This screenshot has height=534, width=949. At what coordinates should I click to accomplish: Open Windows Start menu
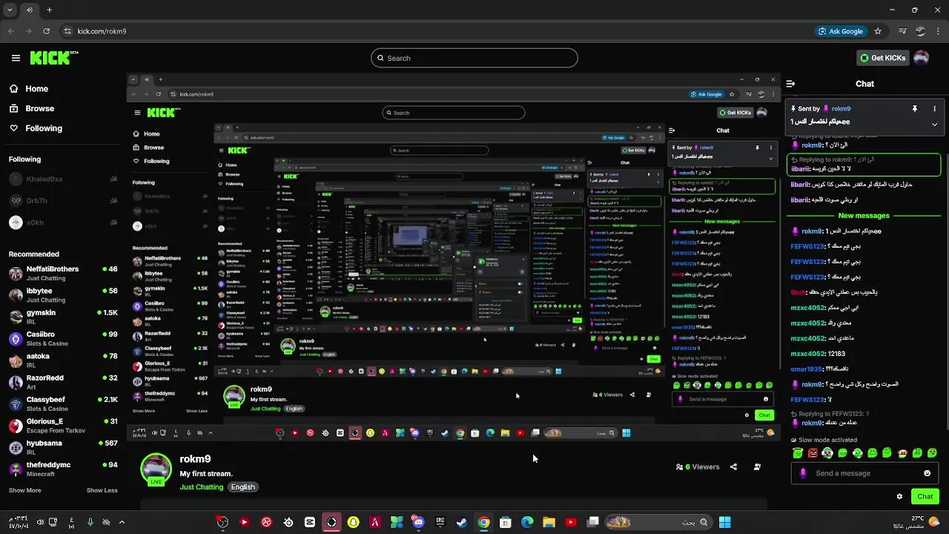pyautogui.click(x=724, y=522)
